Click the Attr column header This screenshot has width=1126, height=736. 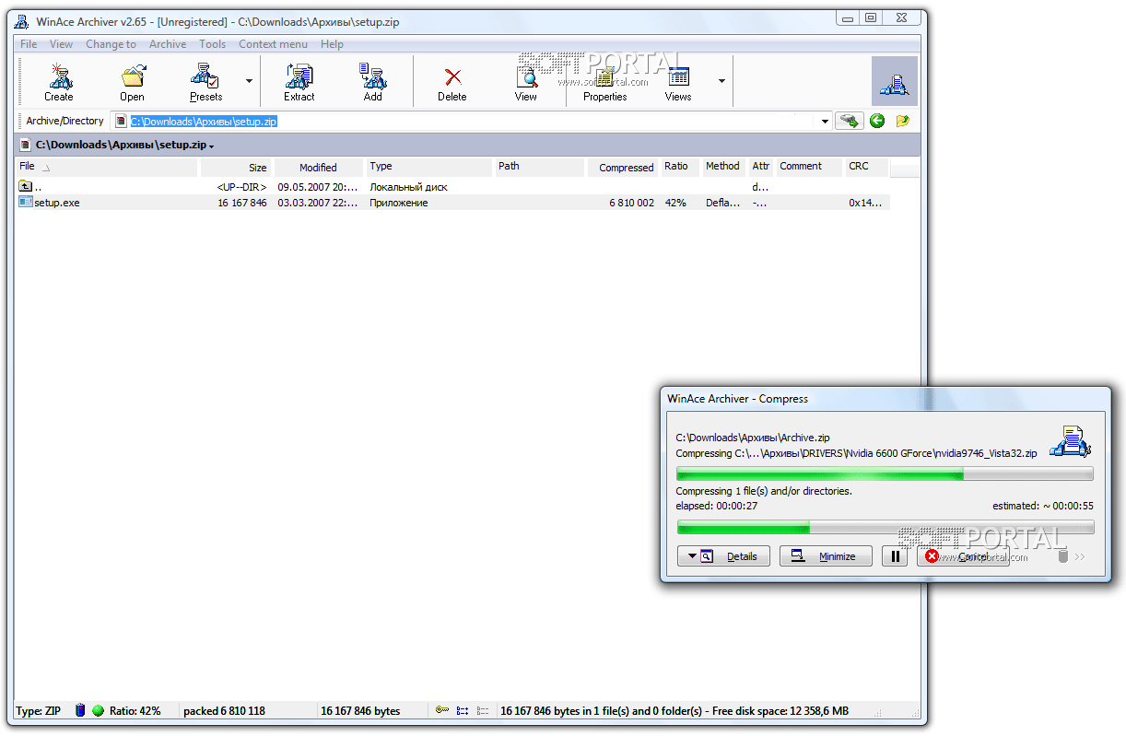761,168
